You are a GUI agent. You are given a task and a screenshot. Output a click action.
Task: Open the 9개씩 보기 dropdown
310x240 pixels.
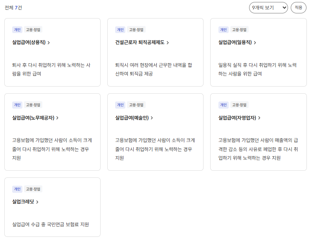coord(268,7)
